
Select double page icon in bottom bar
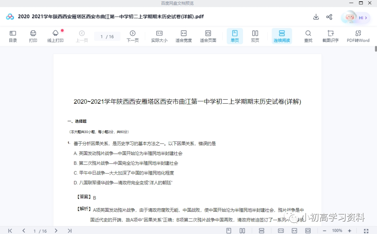point(242,231)
